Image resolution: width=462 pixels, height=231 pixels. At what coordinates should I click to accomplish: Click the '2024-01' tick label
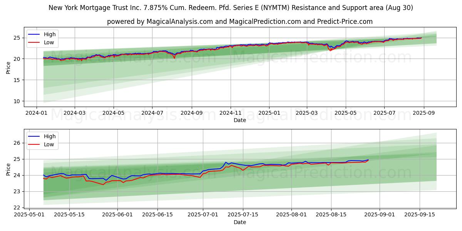coord(36,113)
